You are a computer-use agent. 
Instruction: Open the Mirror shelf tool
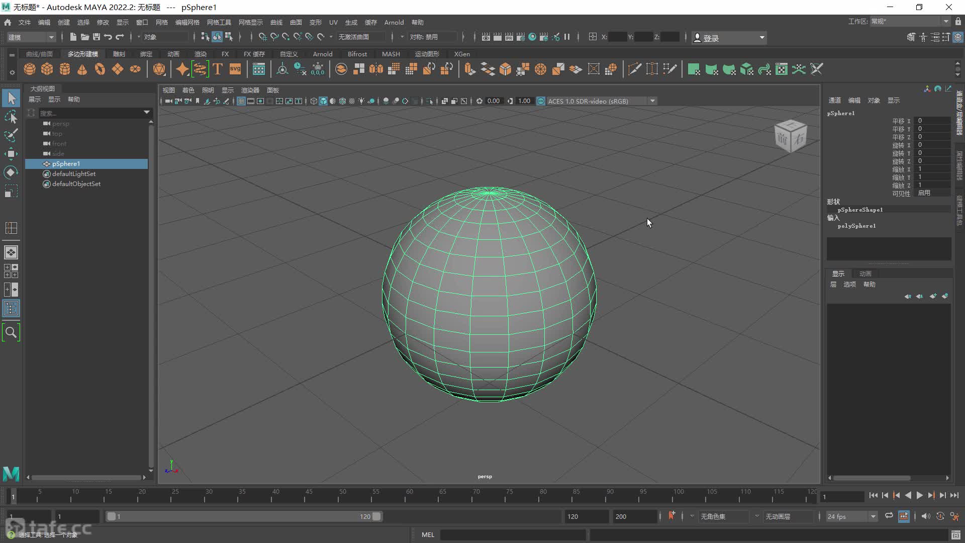tap(376, 69)
